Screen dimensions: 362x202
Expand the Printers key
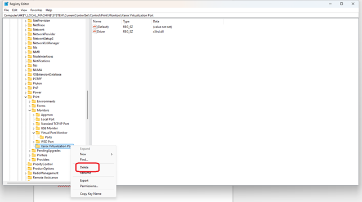[30, 155]
